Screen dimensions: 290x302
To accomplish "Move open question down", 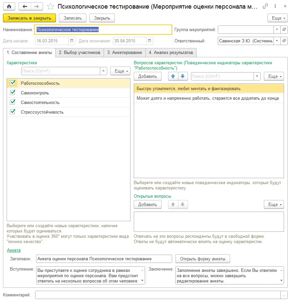I will click(x=183, y=204).
